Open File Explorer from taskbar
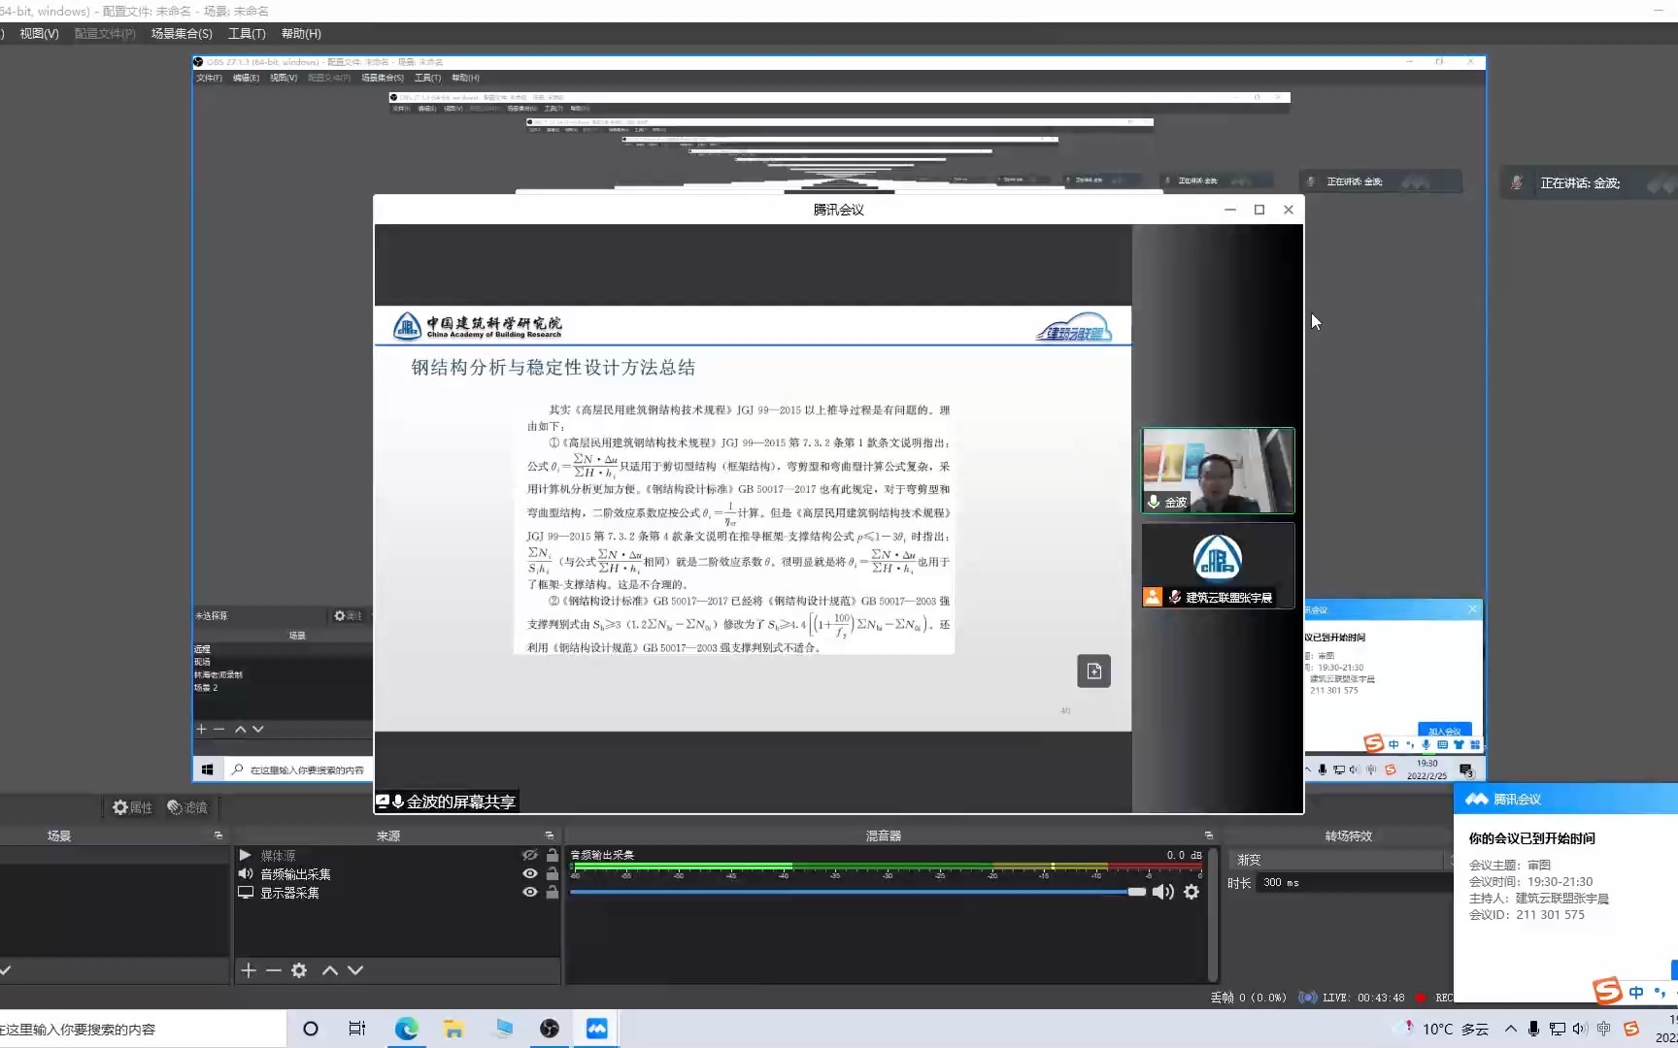The width and height of the screenshot is (1678, 1048). (453, 1029)
